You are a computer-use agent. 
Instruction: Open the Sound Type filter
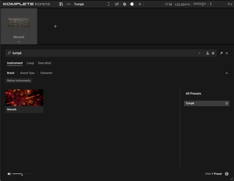point(27,73)
